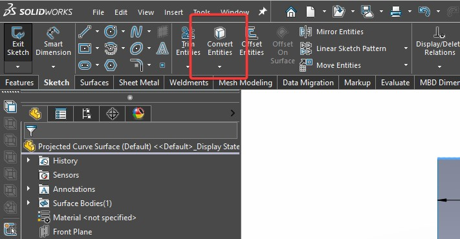Click the Offset Entities tool
This screenshot has height=239, width=460.
coord(252,41)
